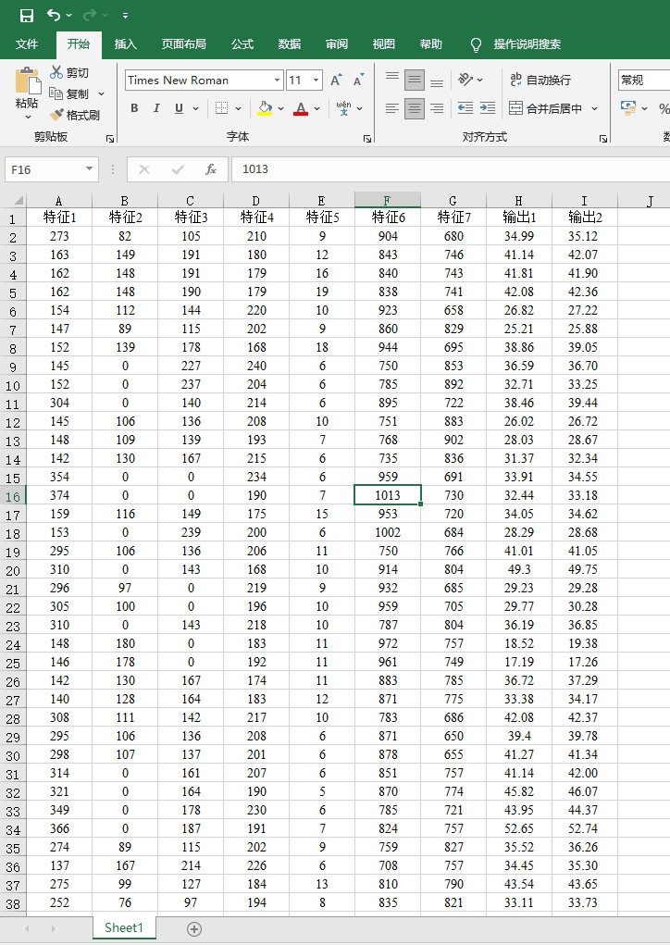Expand the 粘贴 options dropdown arrow
The image size is (670, 945).
click(x=27, y=117)
